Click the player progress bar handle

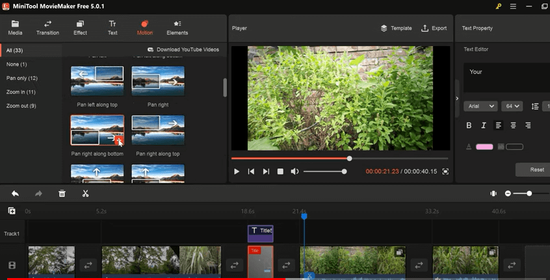(349, 159)
